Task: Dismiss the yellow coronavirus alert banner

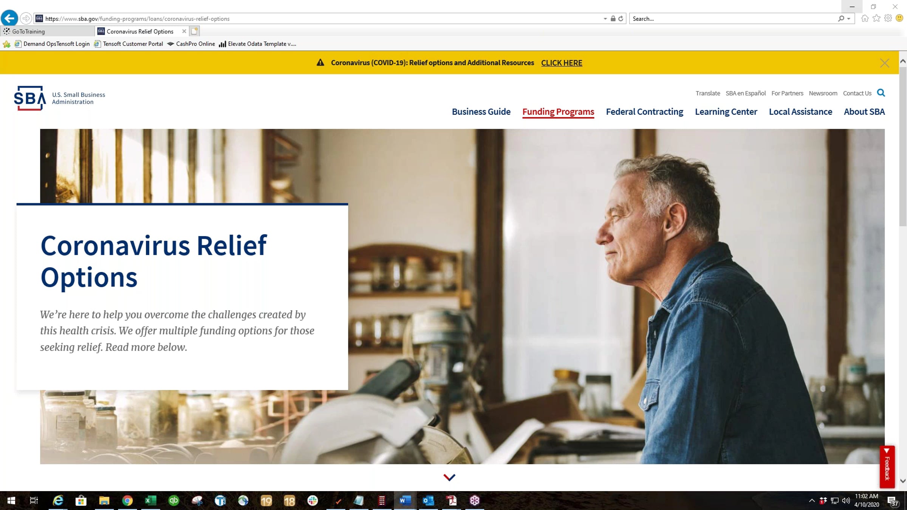Action: coord(884,63)
